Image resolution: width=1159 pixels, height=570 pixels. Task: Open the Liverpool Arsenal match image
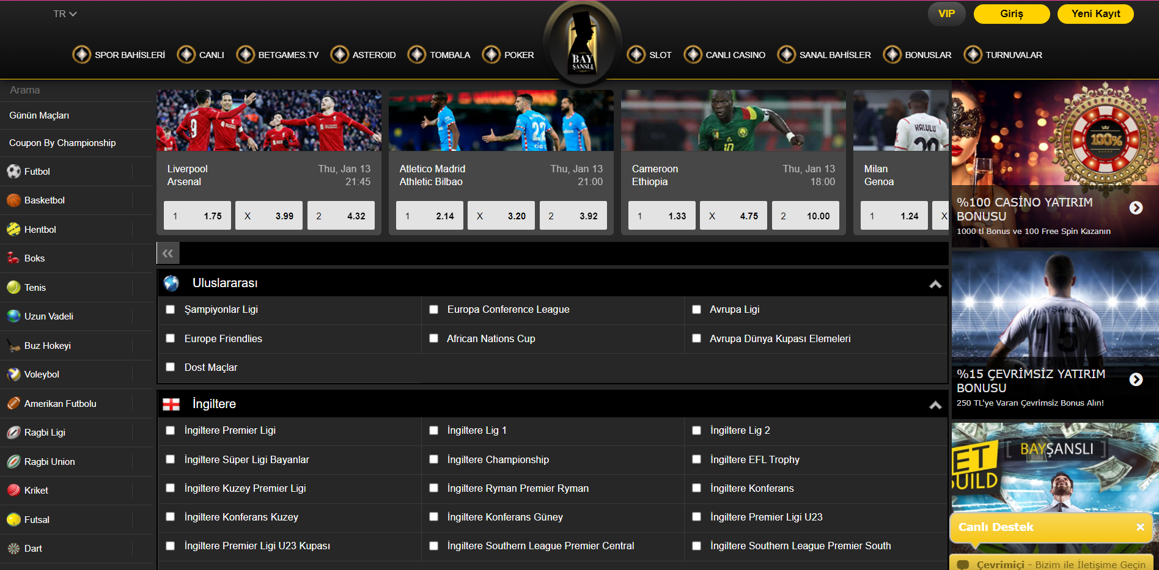(x=269, y=120)
